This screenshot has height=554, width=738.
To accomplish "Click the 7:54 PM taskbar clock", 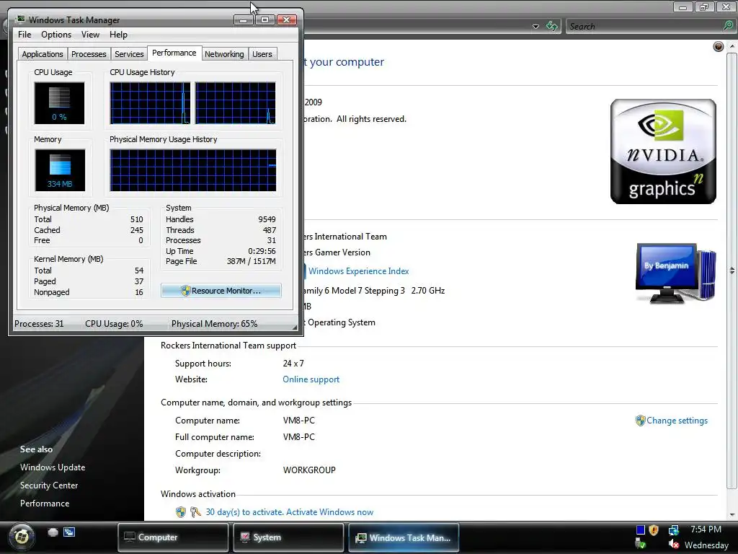I will pyautogui.click(x=706, y=529).
